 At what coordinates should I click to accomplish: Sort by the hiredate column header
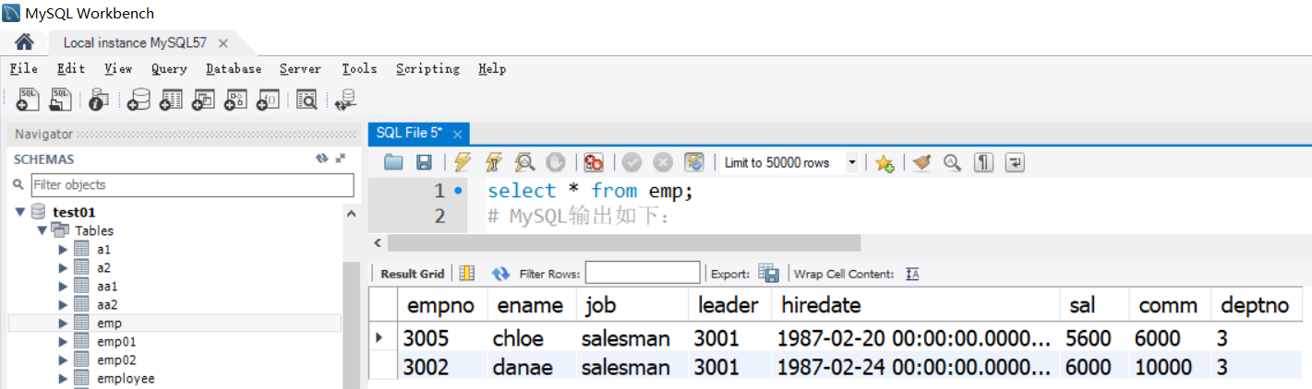click(918, 305)
